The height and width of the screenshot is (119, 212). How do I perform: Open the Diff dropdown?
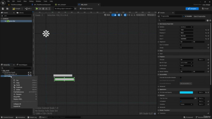pyautogui.click(x=28, y=9)
